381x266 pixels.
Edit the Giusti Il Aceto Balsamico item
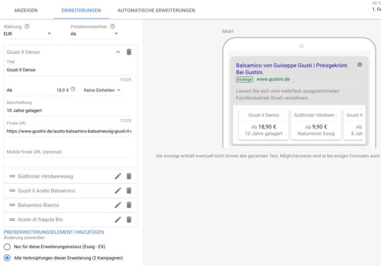click(118, 191)
